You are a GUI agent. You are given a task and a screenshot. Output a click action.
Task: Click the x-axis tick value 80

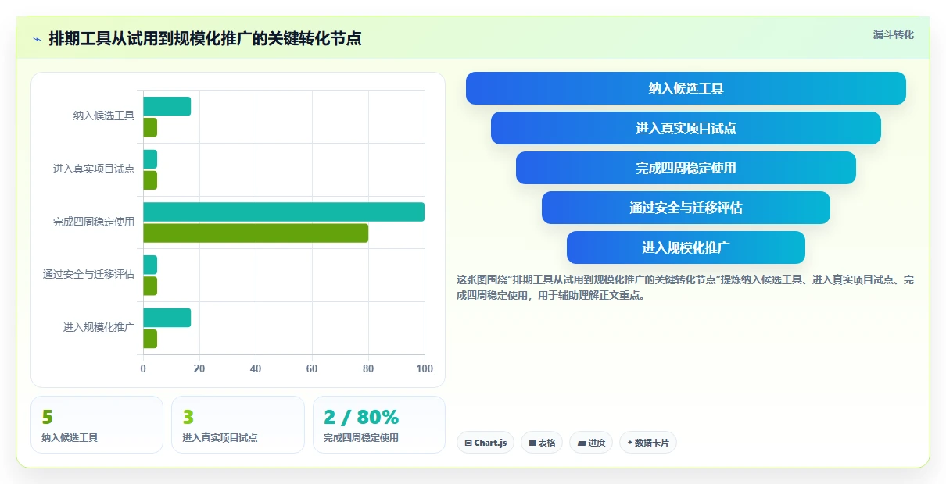tap(368, 368)
